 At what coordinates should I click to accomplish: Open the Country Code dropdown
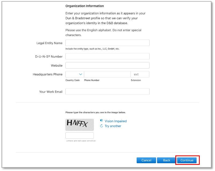click(x=75, y=74)
